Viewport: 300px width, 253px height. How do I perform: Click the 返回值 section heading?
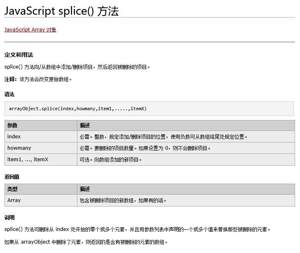point(12,177)
